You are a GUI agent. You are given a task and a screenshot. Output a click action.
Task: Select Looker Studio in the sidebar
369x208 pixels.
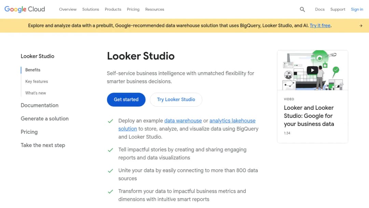(x=38, y=56)
